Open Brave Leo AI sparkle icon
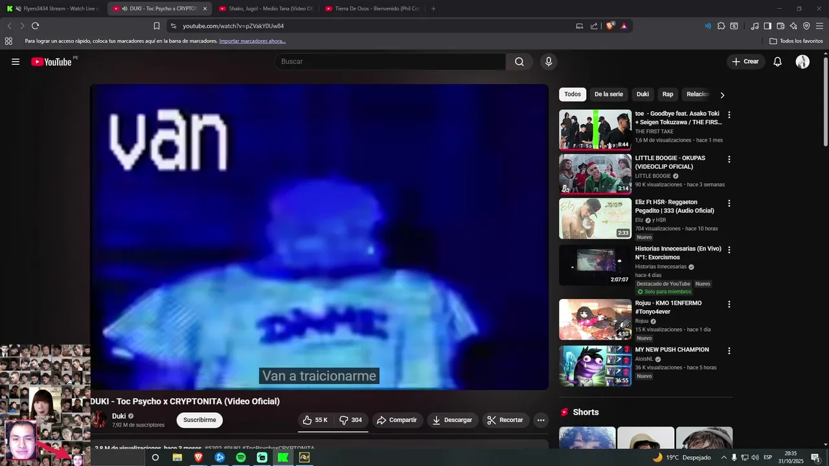This screenshot has height=466, width=829. click(793, 26)
